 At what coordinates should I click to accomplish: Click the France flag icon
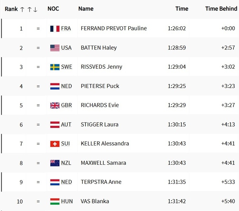coord(55,28)
